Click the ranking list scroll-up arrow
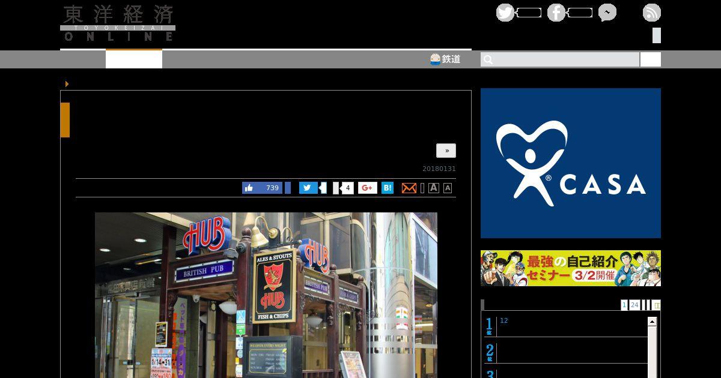The width and height of the screenshot is (721, 378). (652, 322)
